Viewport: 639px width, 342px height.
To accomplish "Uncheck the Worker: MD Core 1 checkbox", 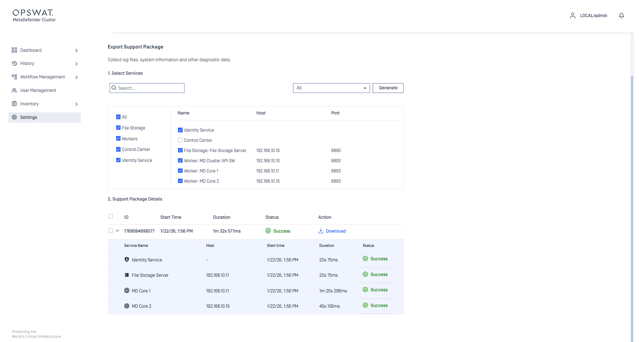I will tap(180, 171).
